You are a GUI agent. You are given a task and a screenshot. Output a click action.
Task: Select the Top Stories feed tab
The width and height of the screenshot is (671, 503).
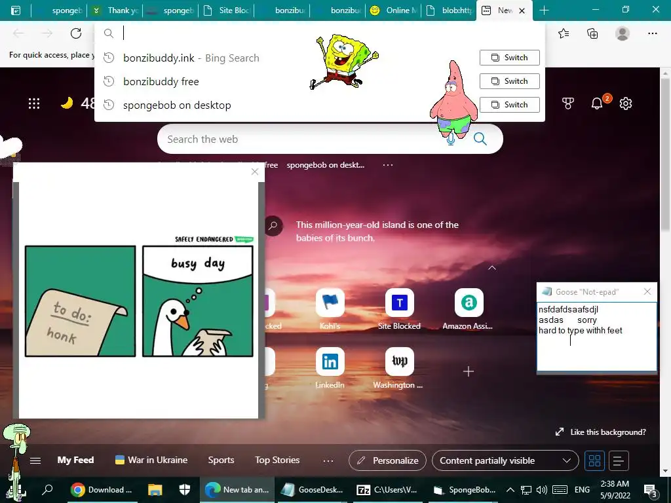pos(277,460)
